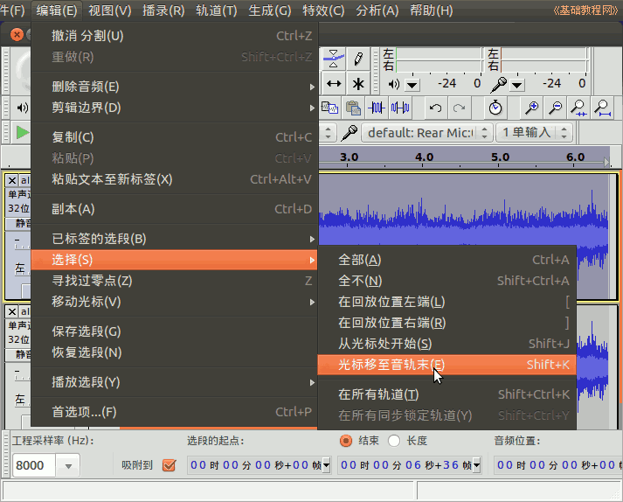Select the Draw pencil tool
Screen dimensions: 623x502
pos(358,59)
